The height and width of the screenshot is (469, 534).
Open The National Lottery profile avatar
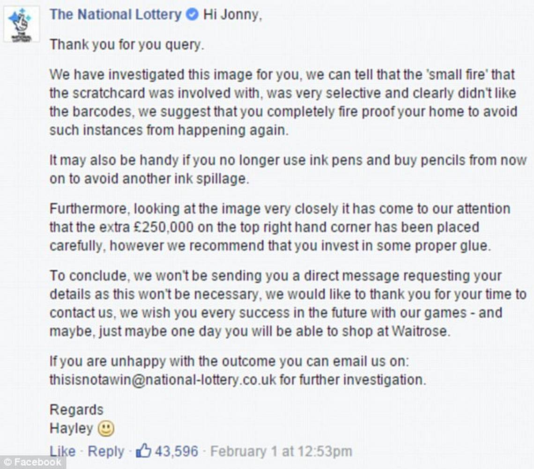pyautogui.click(x=21, y=24)
